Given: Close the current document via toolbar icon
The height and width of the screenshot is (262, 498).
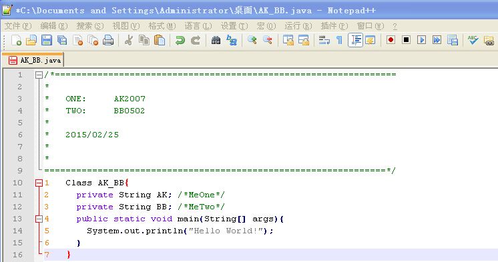Looking at the screenshot, I should (77, 40).
